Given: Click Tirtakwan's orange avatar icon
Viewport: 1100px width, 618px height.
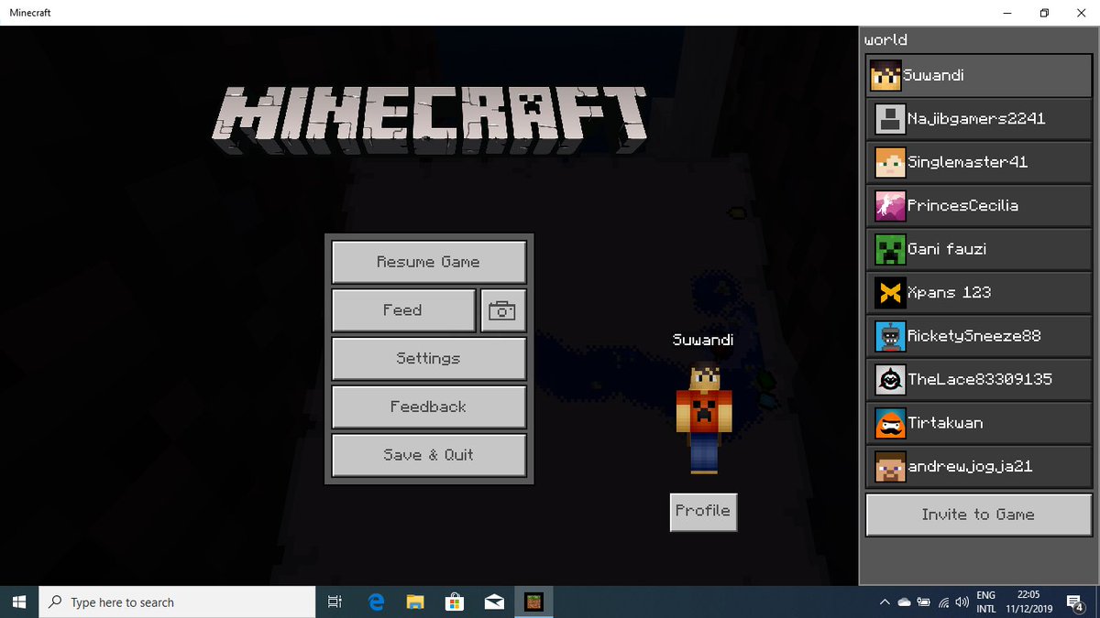Looking at the screenshot, I should [x=890, y=423].
